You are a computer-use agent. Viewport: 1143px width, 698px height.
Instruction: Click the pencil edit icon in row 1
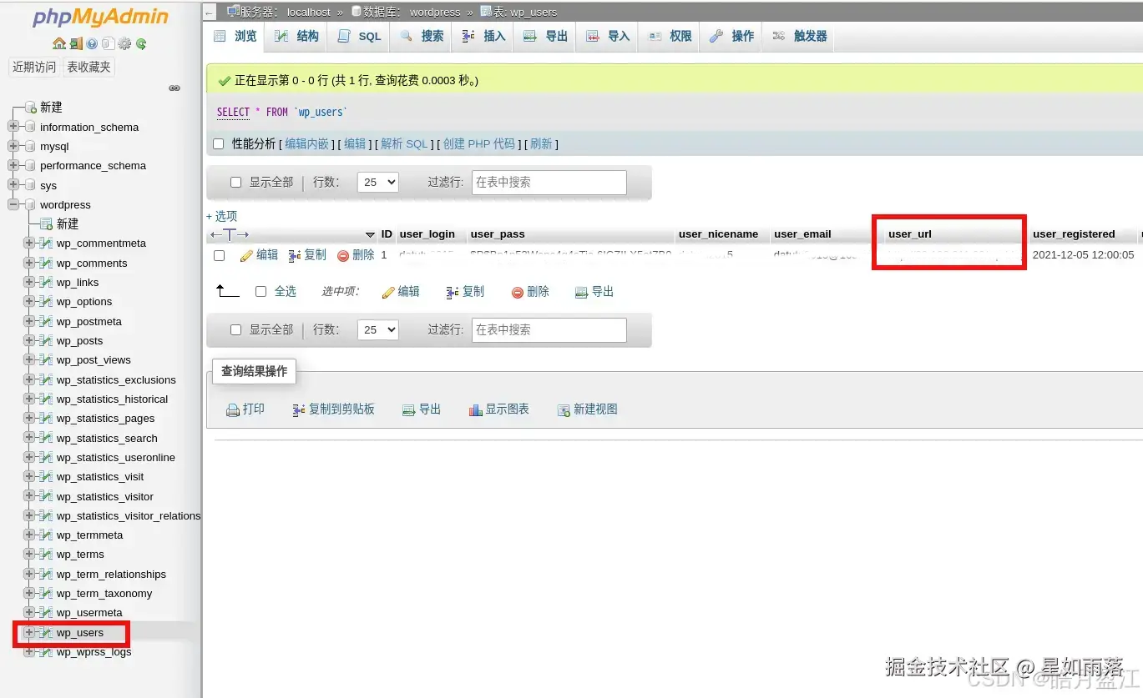(246, 255)
